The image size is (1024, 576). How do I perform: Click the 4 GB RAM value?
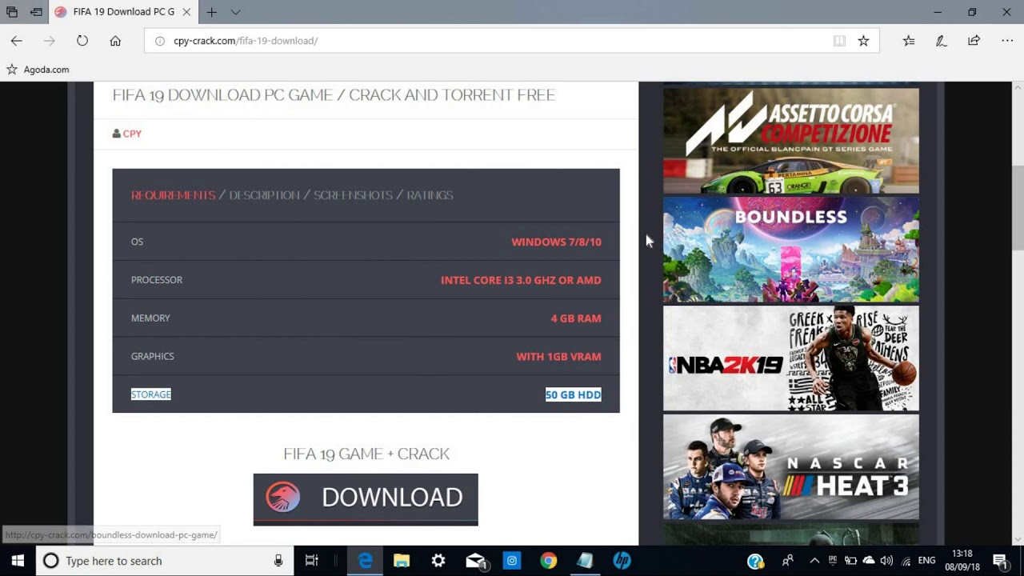pyautogui.click(x=576, y=318)
